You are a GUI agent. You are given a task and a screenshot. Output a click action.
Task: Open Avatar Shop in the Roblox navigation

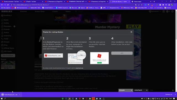[40, 11]
